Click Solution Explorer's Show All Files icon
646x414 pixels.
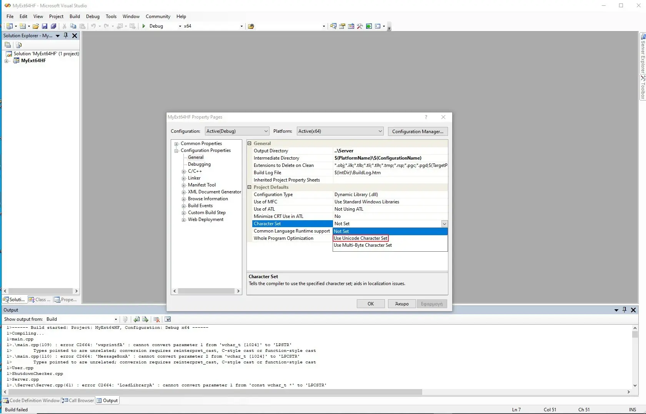[18, 45]
